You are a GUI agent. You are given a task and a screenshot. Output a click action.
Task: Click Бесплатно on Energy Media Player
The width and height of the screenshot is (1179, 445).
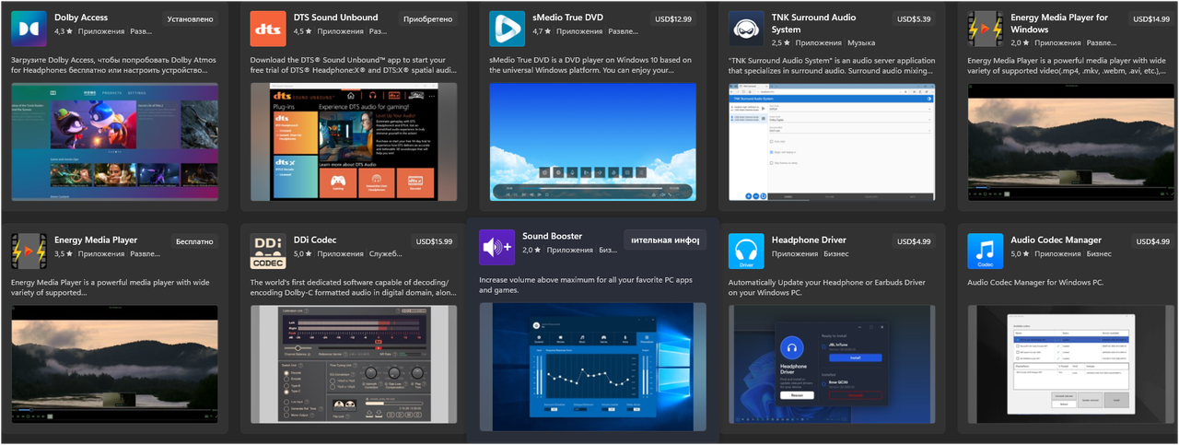(194, 241)
